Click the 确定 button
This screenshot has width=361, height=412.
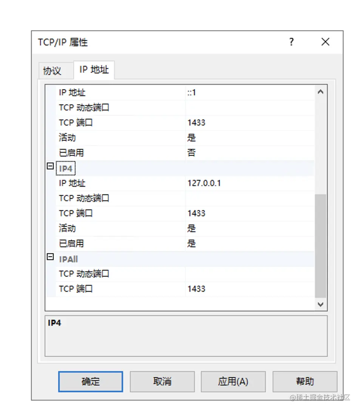pyautogui.click(x=91, y=381)
